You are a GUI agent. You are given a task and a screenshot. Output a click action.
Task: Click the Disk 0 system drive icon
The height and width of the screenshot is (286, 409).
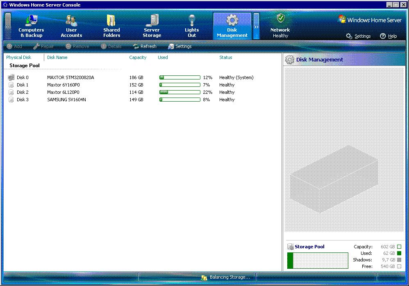coord(11,77)
